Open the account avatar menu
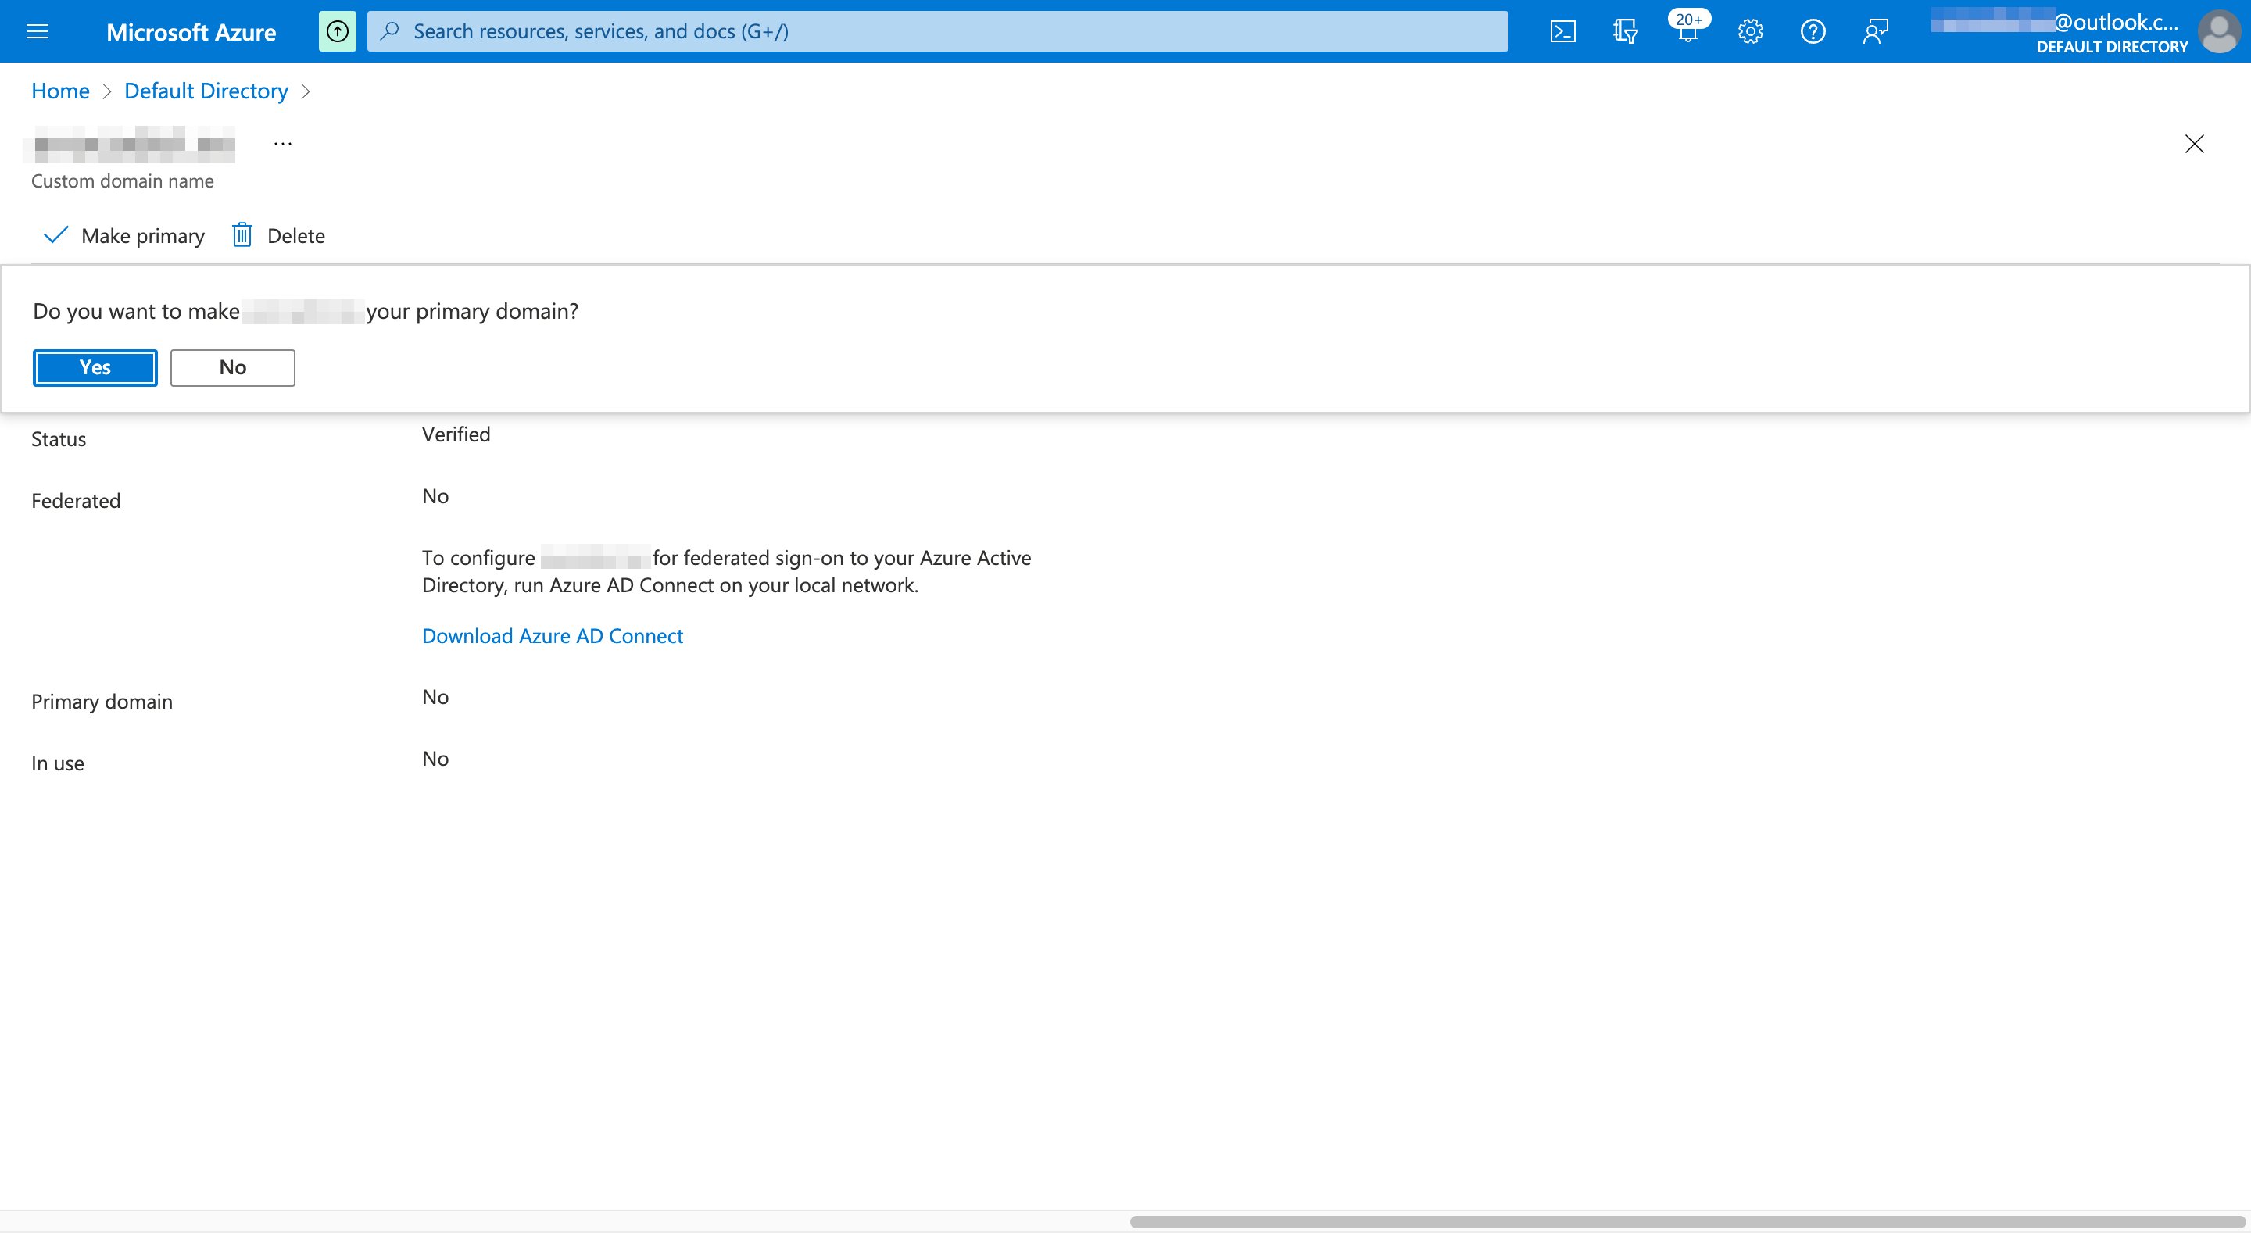2251x1233 pixels. click(x=2221, y=32)
